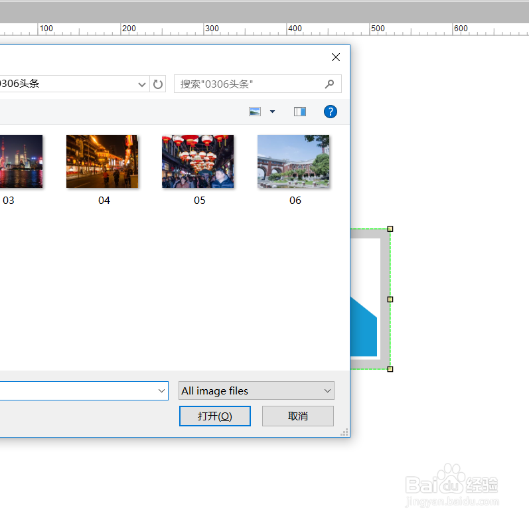The height and width of the screenshot is (520, 529).
Task: Click the file name label 05
Action: (x=199, y=201)
